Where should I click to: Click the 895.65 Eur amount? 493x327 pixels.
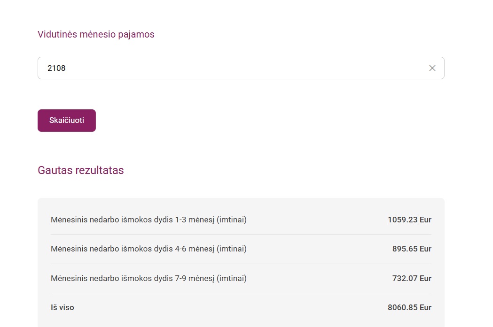coord(412,249)
